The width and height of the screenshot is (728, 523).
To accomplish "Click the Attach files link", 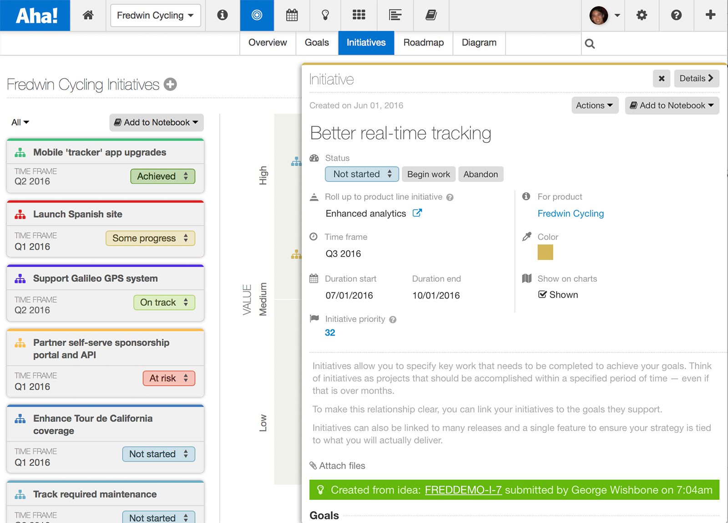I will [x=342, y=466].
